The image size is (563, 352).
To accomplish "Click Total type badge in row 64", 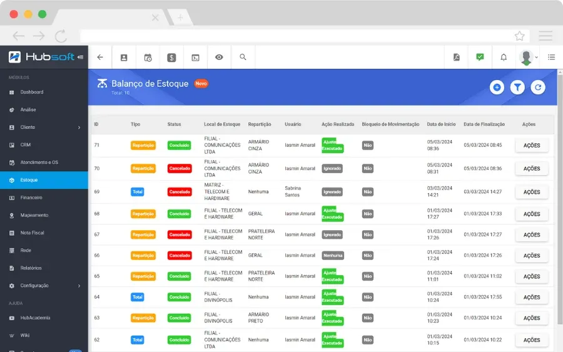I will click(x=138, y=297).
